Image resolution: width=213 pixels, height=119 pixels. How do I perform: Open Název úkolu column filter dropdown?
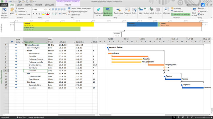[x=47, y=42]
